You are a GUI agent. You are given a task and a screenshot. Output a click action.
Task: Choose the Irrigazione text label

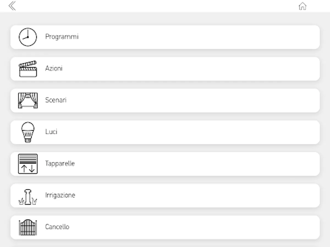pos(60,195)
